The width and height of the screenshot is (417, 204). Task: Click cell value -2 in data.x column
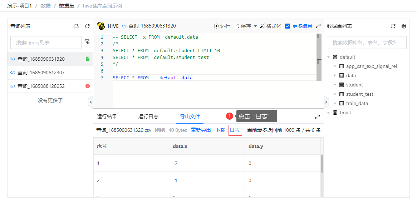point(175,163)
